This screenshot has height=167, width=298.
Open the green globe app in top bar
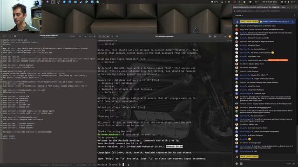(98, 2)
